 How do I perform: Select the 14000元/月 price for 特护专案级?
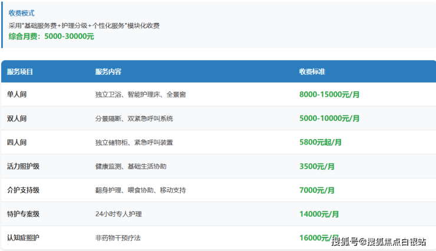click(x=319, y=214)
